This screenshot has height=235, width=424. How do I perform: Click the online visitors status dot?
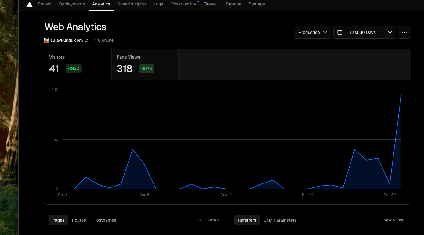point(95,40)
